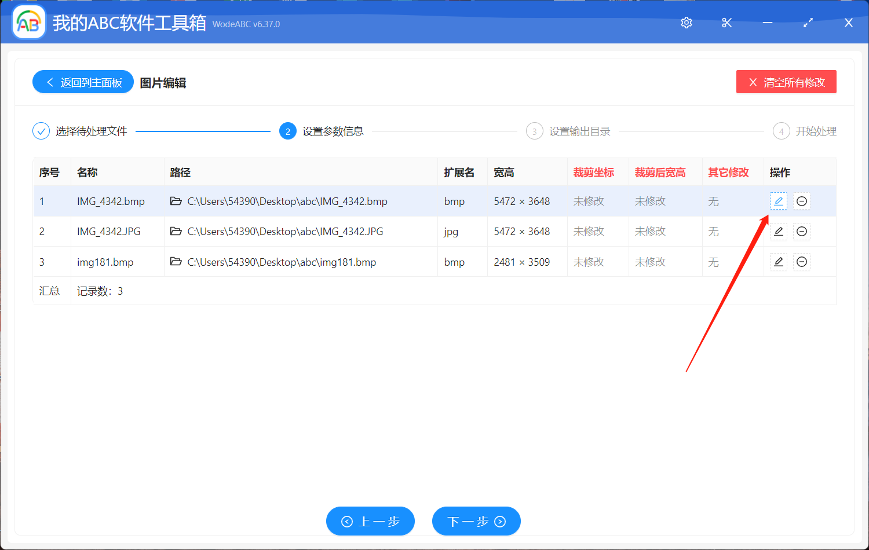Screen dimensions: 869x550
Task: Proceed to next step (下一步)
Action: point(476,521)
